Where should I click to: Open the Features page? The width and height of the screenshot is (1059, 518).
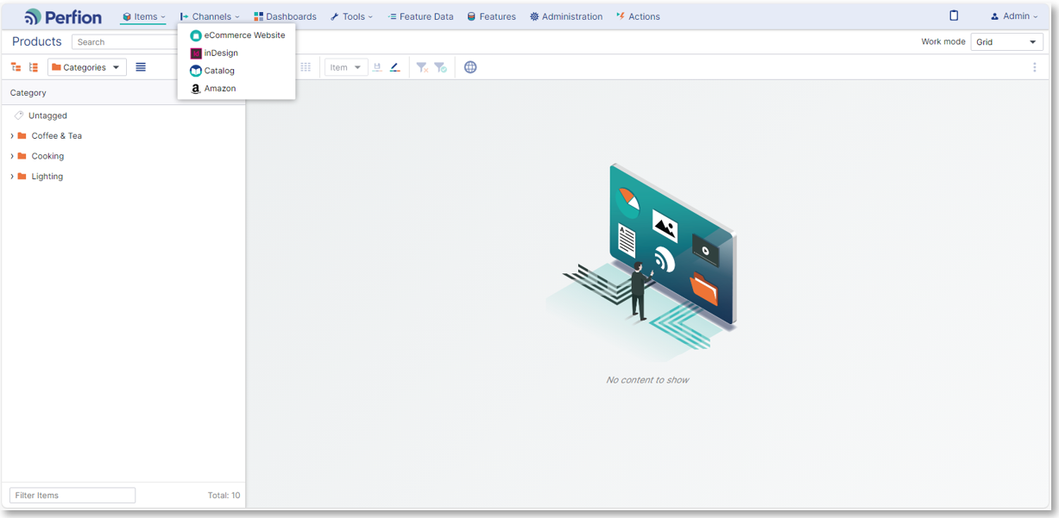click(x=491, y=16)
